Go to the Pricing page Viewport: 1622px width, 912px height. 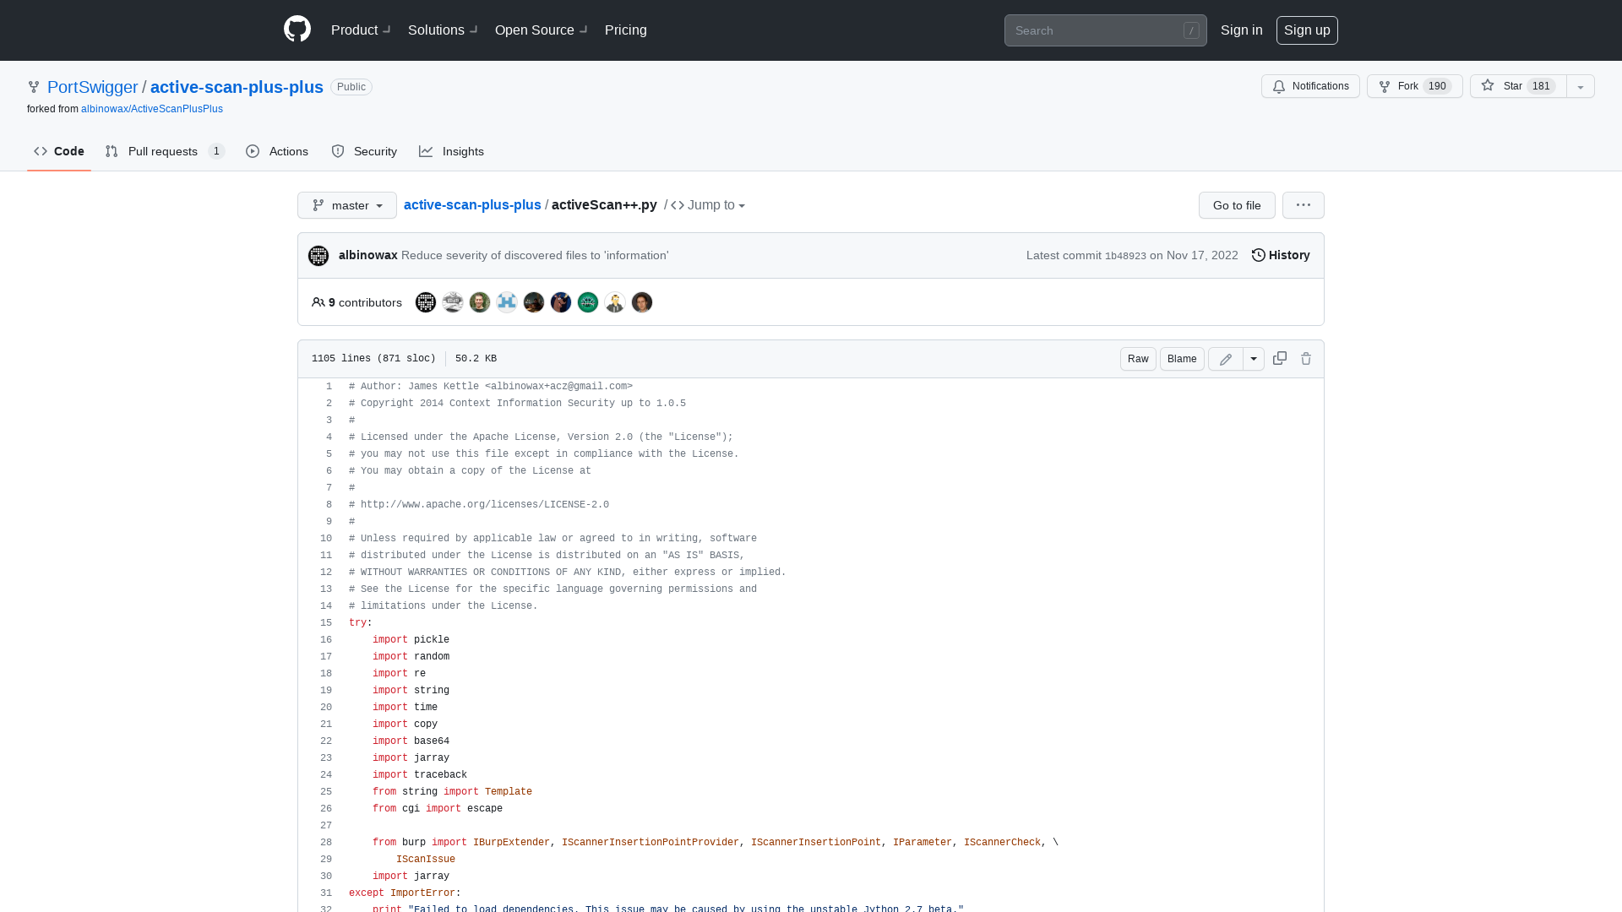pyautogui.click(x=626, y=30)
